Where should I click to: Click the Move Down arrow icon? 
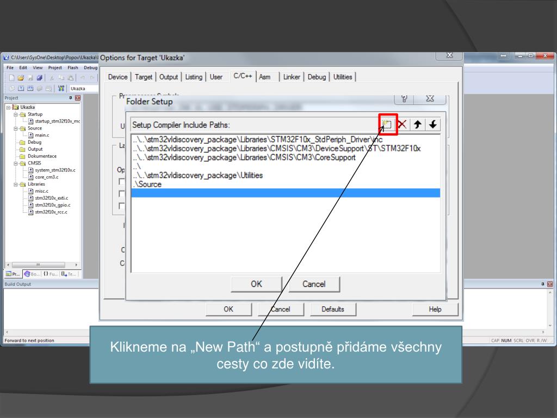click(433, 125)
